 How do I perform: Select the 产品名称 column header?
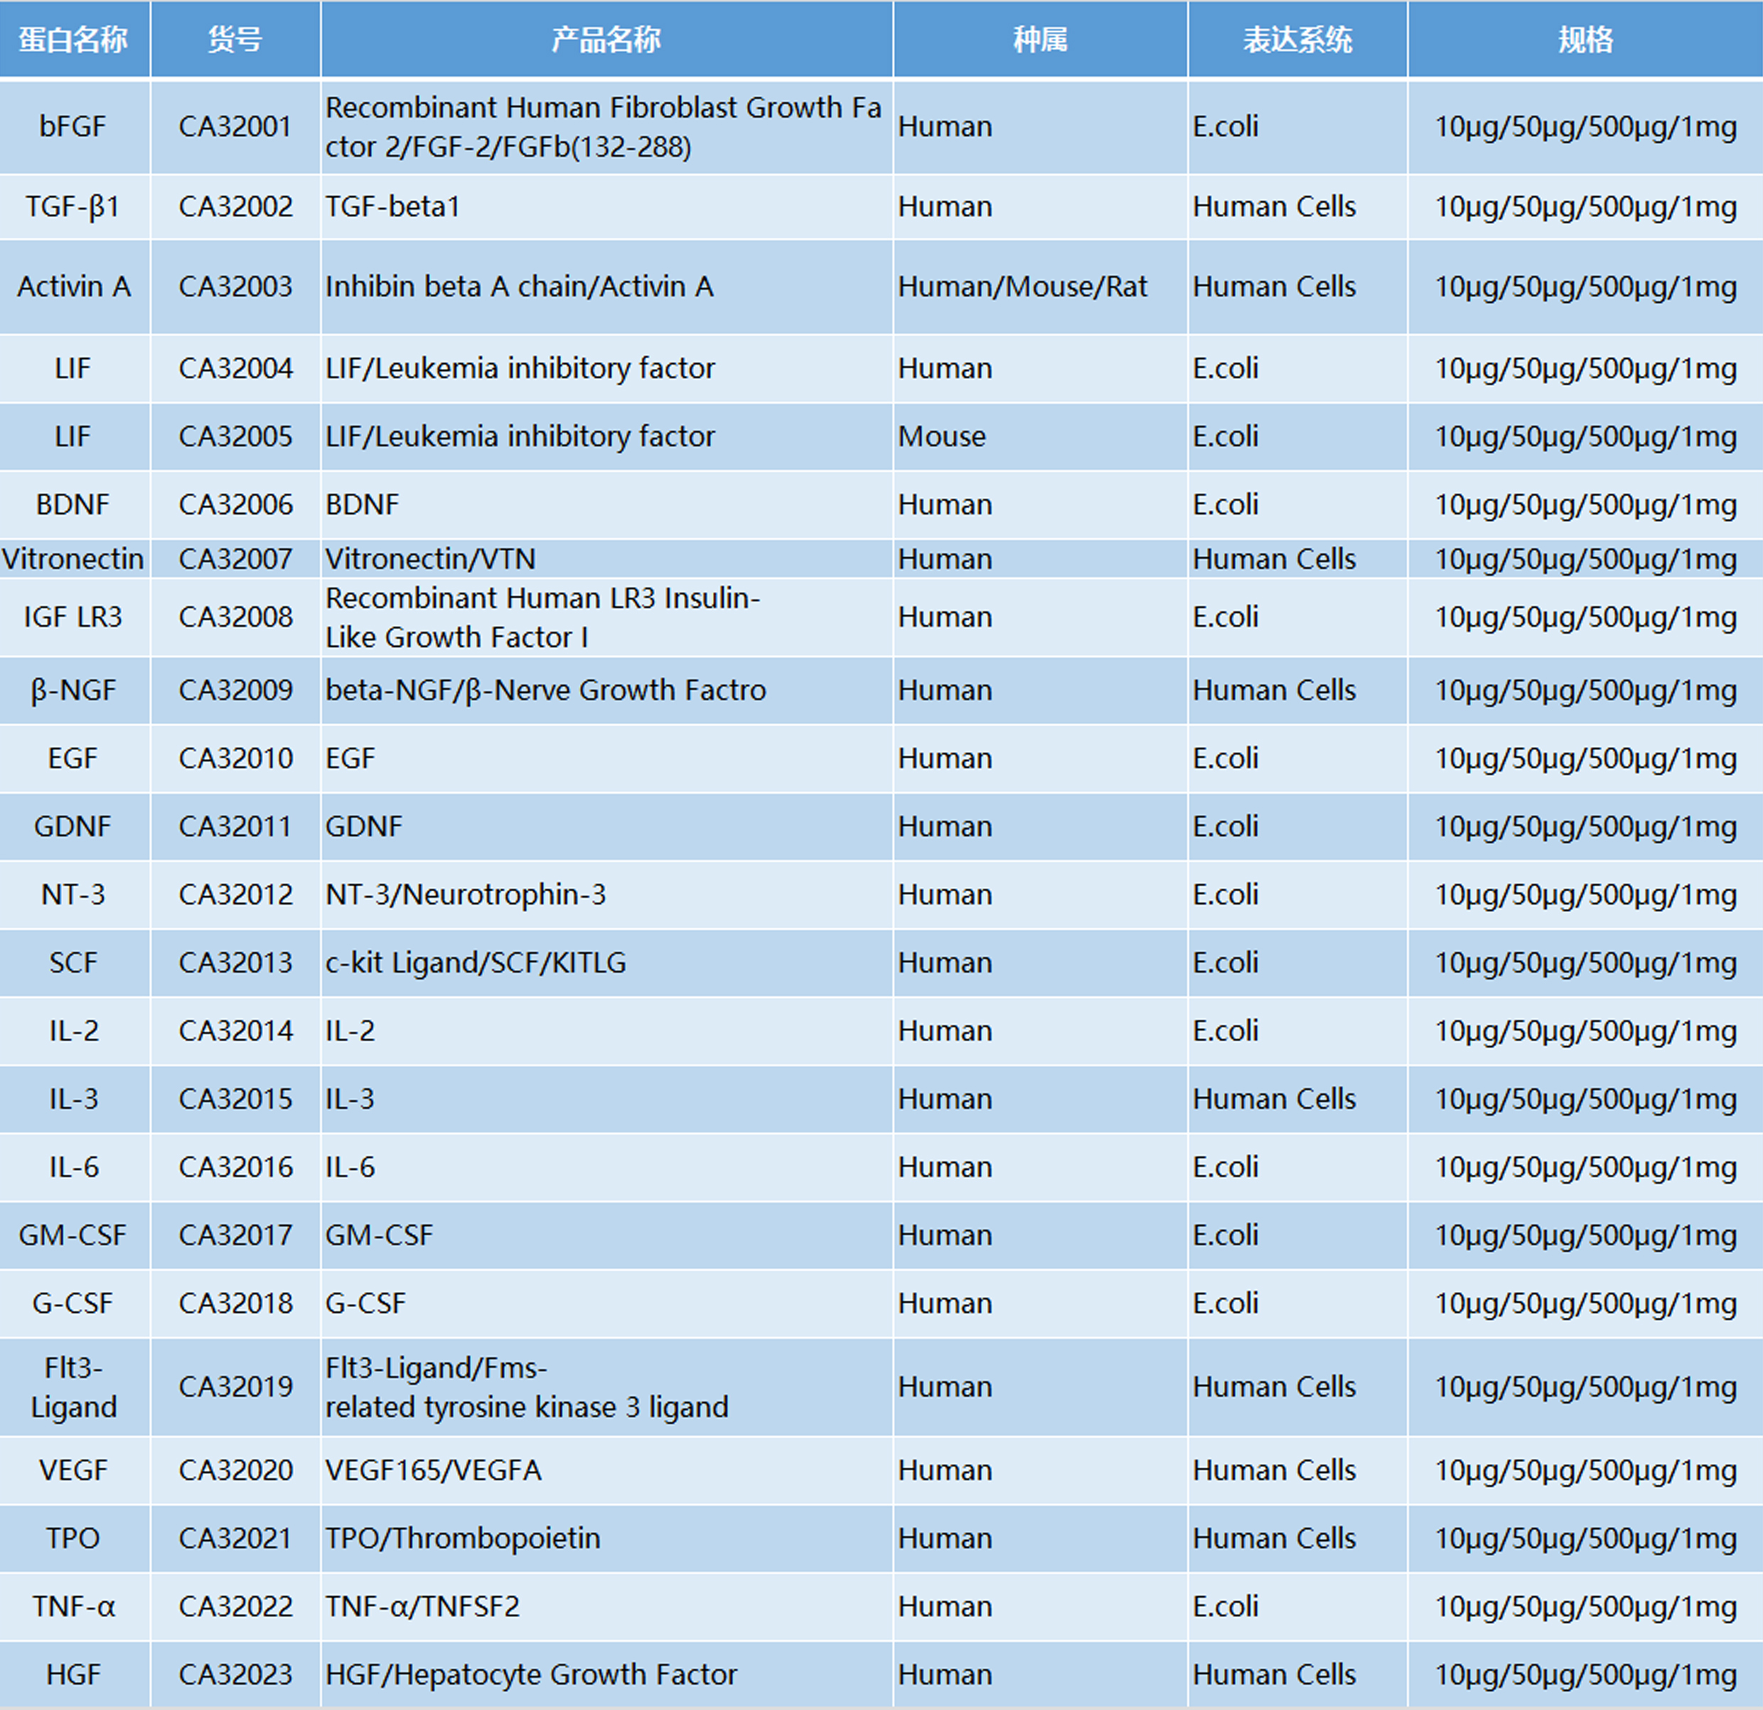click(606, 40)
